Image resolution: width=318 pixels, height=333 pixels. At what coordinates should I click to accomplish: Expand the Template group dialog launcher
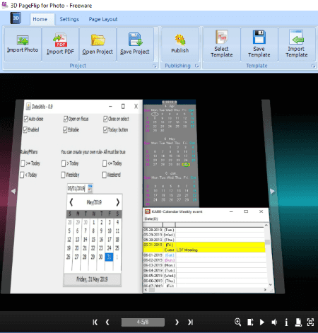tap(313, 66)
